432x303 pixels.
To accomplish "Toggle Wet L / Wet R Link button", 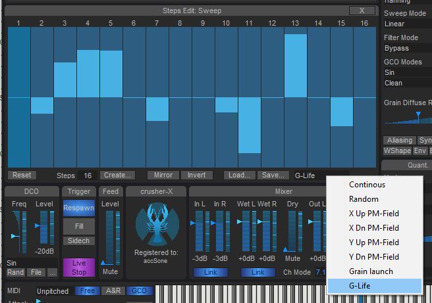I will click(x=258, y=273).
